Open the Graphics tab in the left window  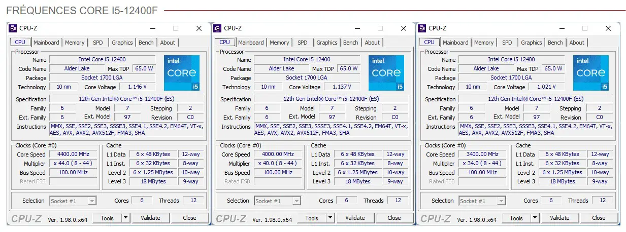pyautogui.click(x=122, y=43)
